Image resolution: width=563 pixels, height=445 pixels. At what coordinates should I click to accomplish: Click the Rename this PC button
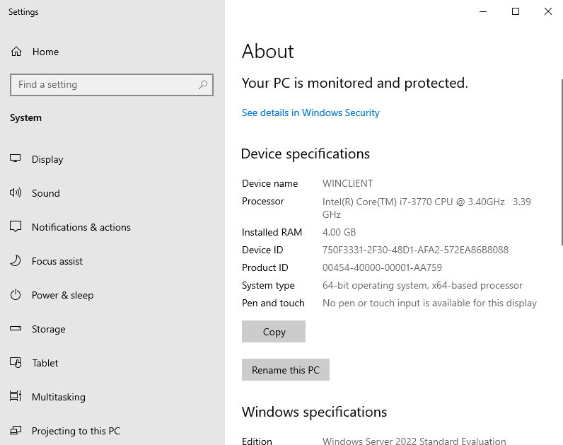coord(286,369)
